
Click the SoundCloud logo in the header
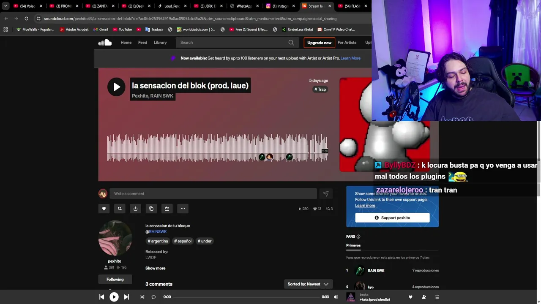point(105,42)
